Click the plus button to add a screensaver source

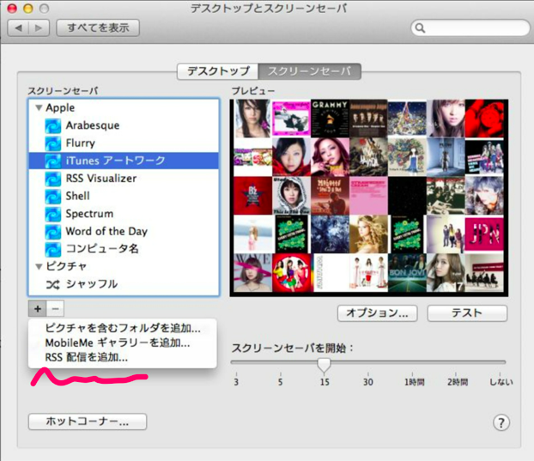tap(38, 309)
